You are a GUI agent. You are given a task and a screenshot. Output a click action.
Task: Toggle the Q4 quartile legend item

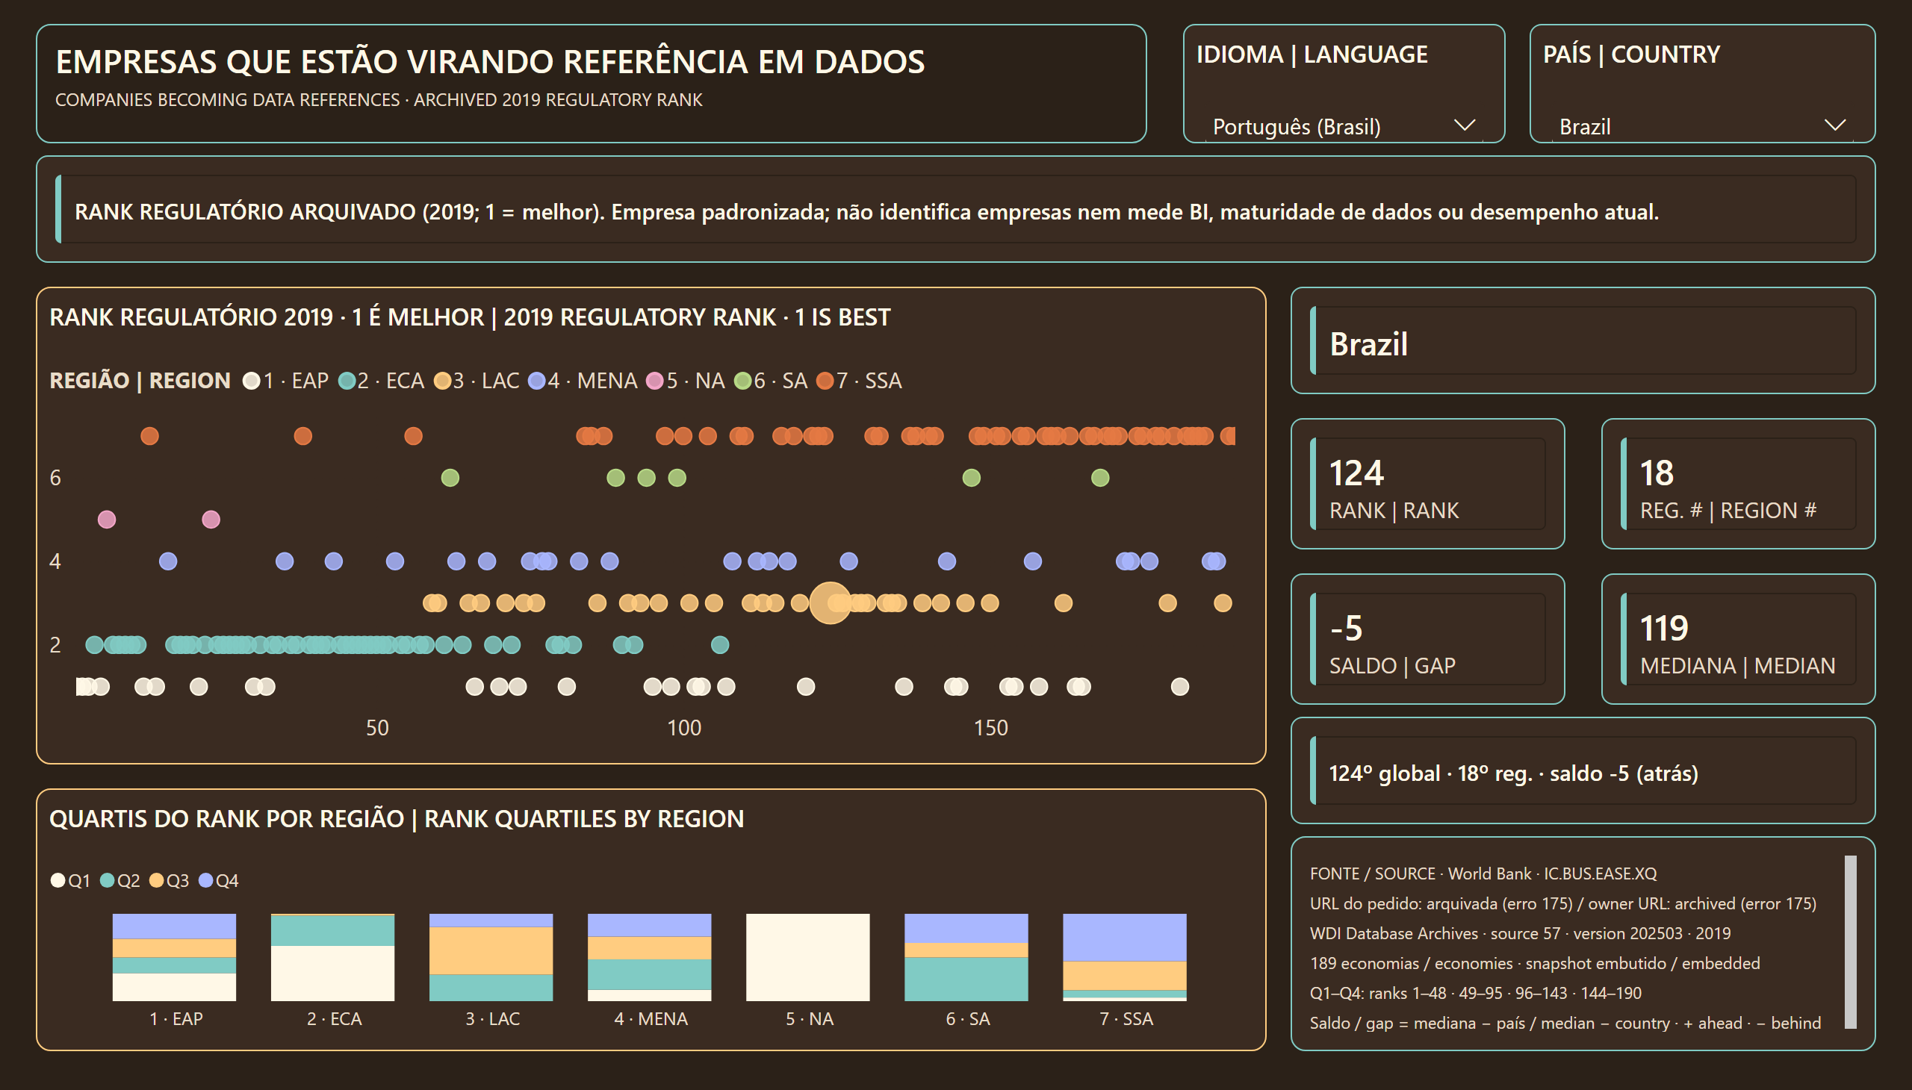point(218,880)
